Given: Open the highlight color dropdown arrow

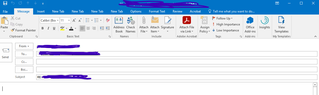Looking at the screenshot, I should [67, 28].
